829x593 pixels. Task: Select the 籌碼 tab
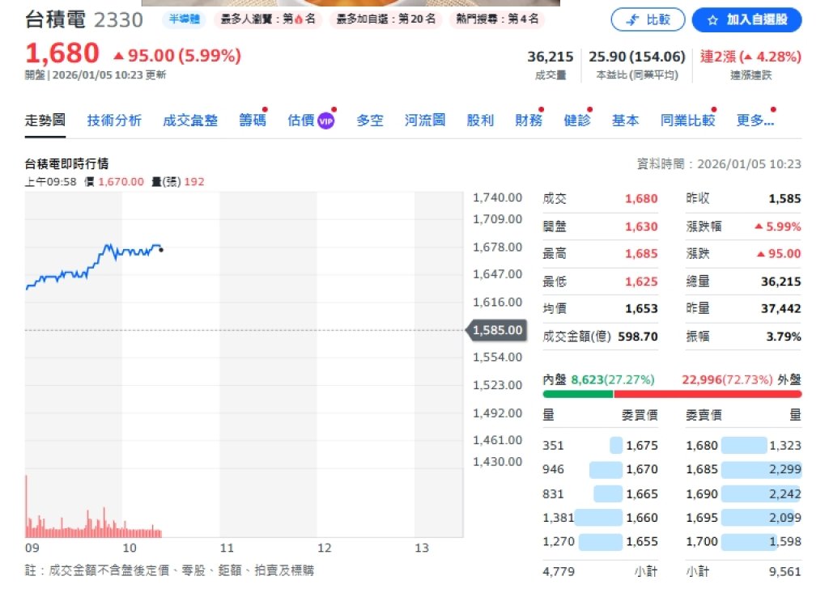[252, 121]
